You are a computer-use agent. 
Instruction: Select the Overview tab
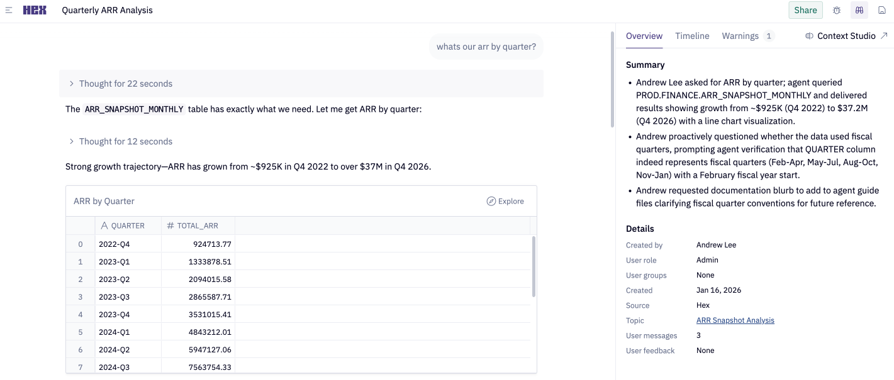click(644, 36)
